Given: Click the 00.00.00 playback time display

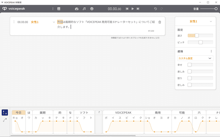Looking at the screenshot, I should pyautogui.click(x=114, y=9).
